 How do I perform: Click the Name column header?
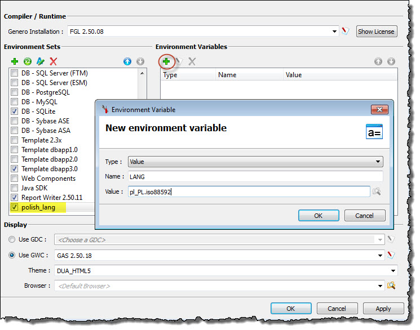[x=227, y=75]
